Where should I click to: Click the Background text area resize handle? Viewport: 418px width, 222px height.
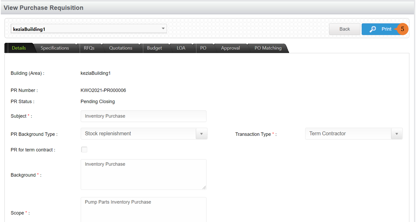click(204, 187)
